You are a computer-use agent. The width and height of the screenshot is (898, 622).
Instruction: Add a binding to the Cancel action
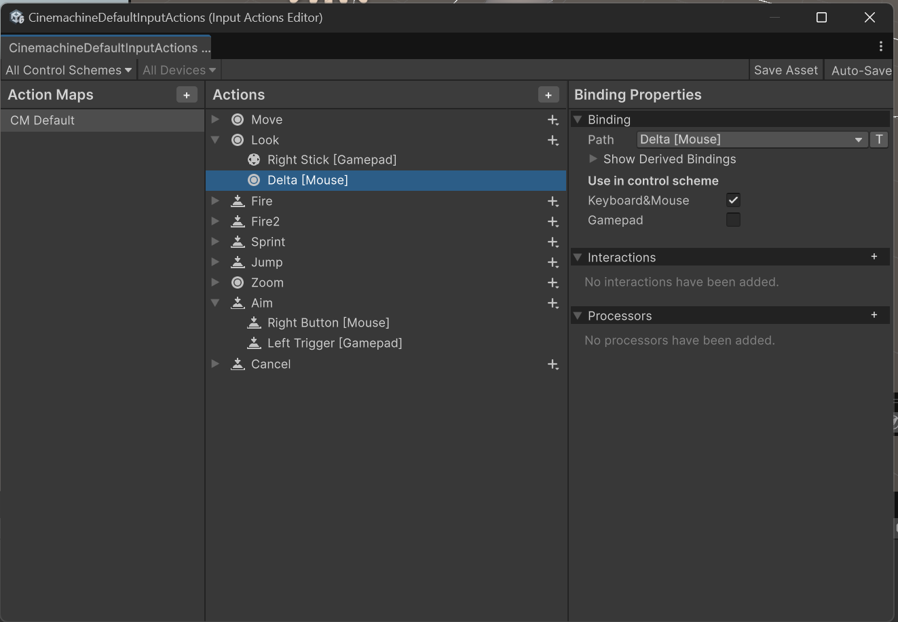pyautogui.click(x=553, y=365)
